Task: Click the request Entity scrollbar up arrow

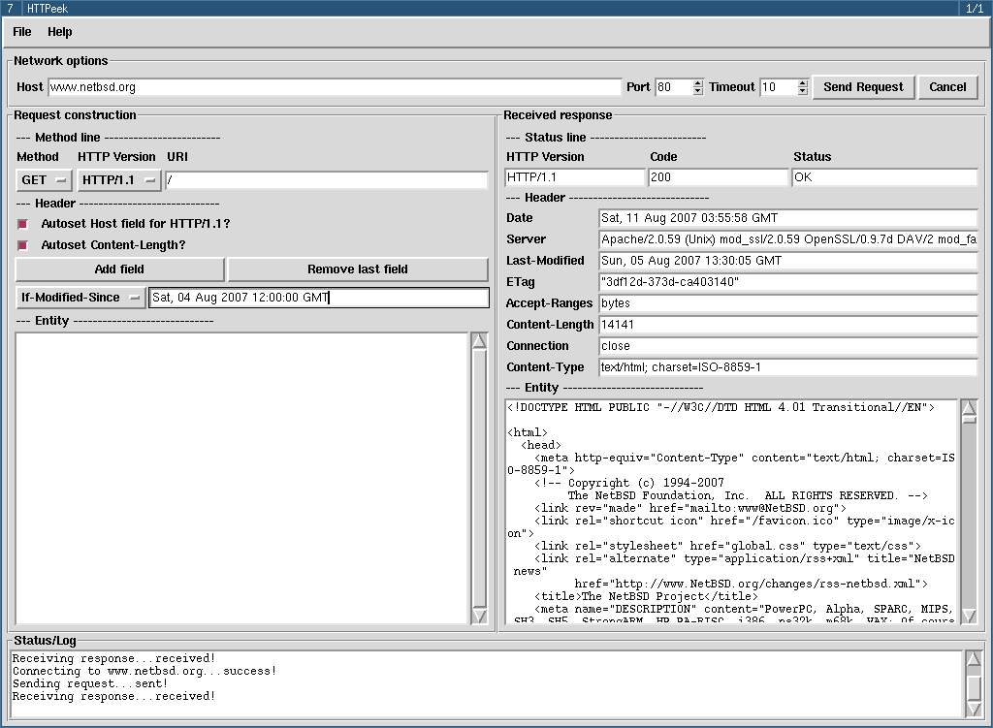Action: click(x=479, y=341)
